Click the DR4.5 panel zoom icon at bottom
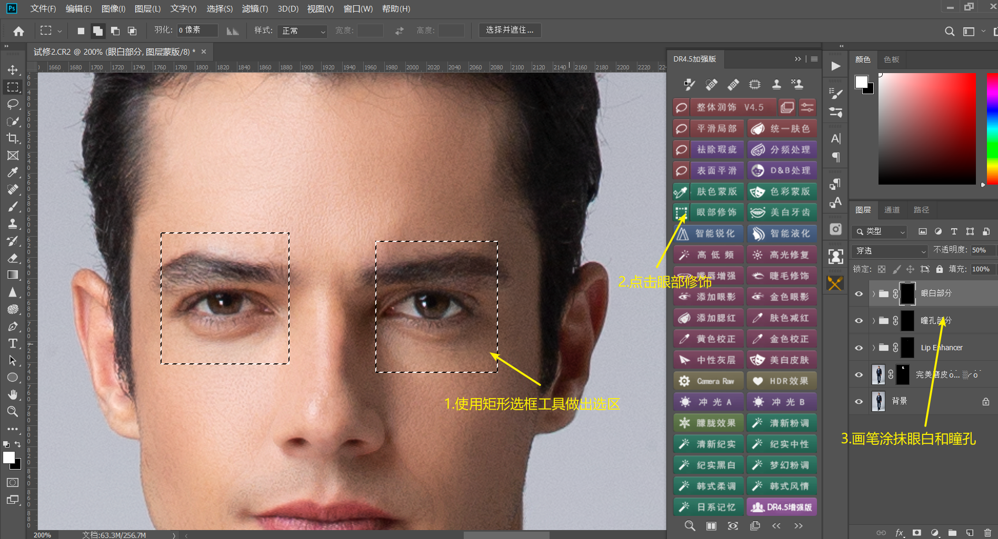998x539 pixels. click(x=690, y=526)
